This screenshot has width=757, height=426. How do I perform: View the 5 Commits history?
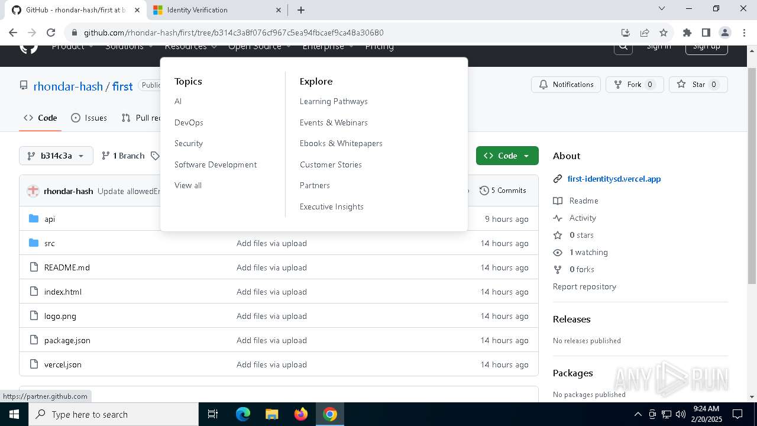503,191
